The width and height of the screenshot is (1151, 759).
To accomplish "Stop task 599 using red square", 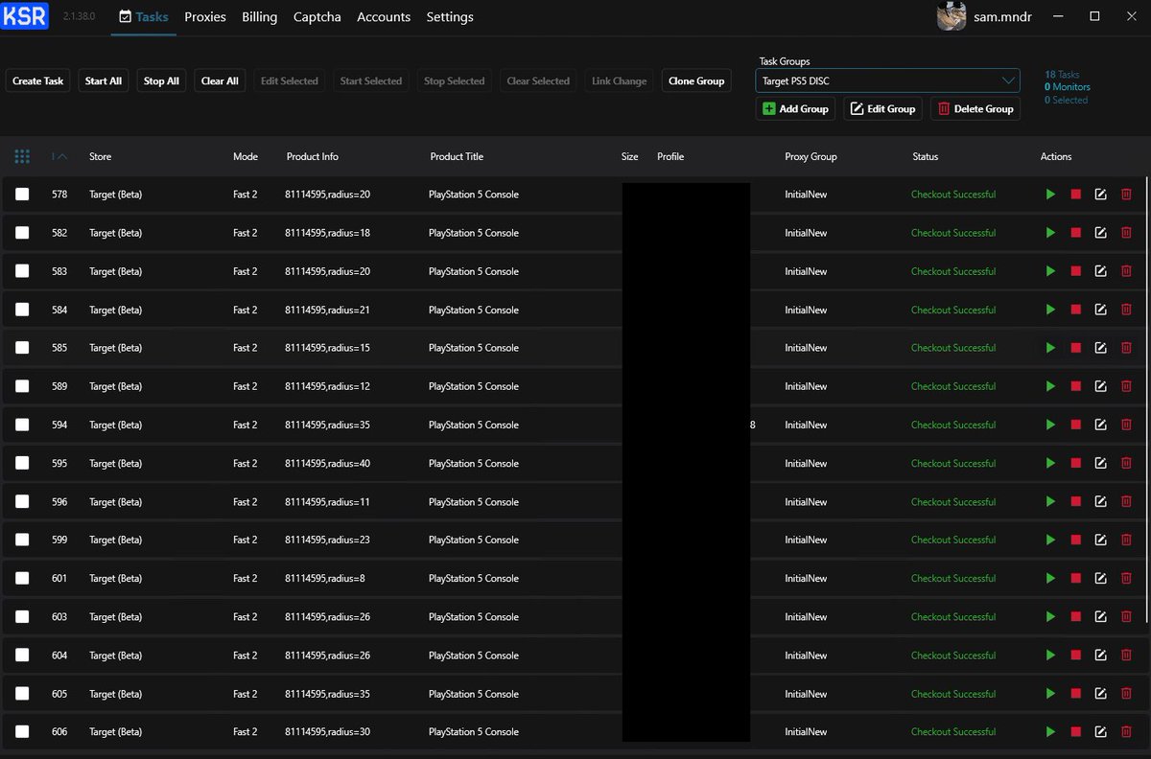I will 1076,540.
